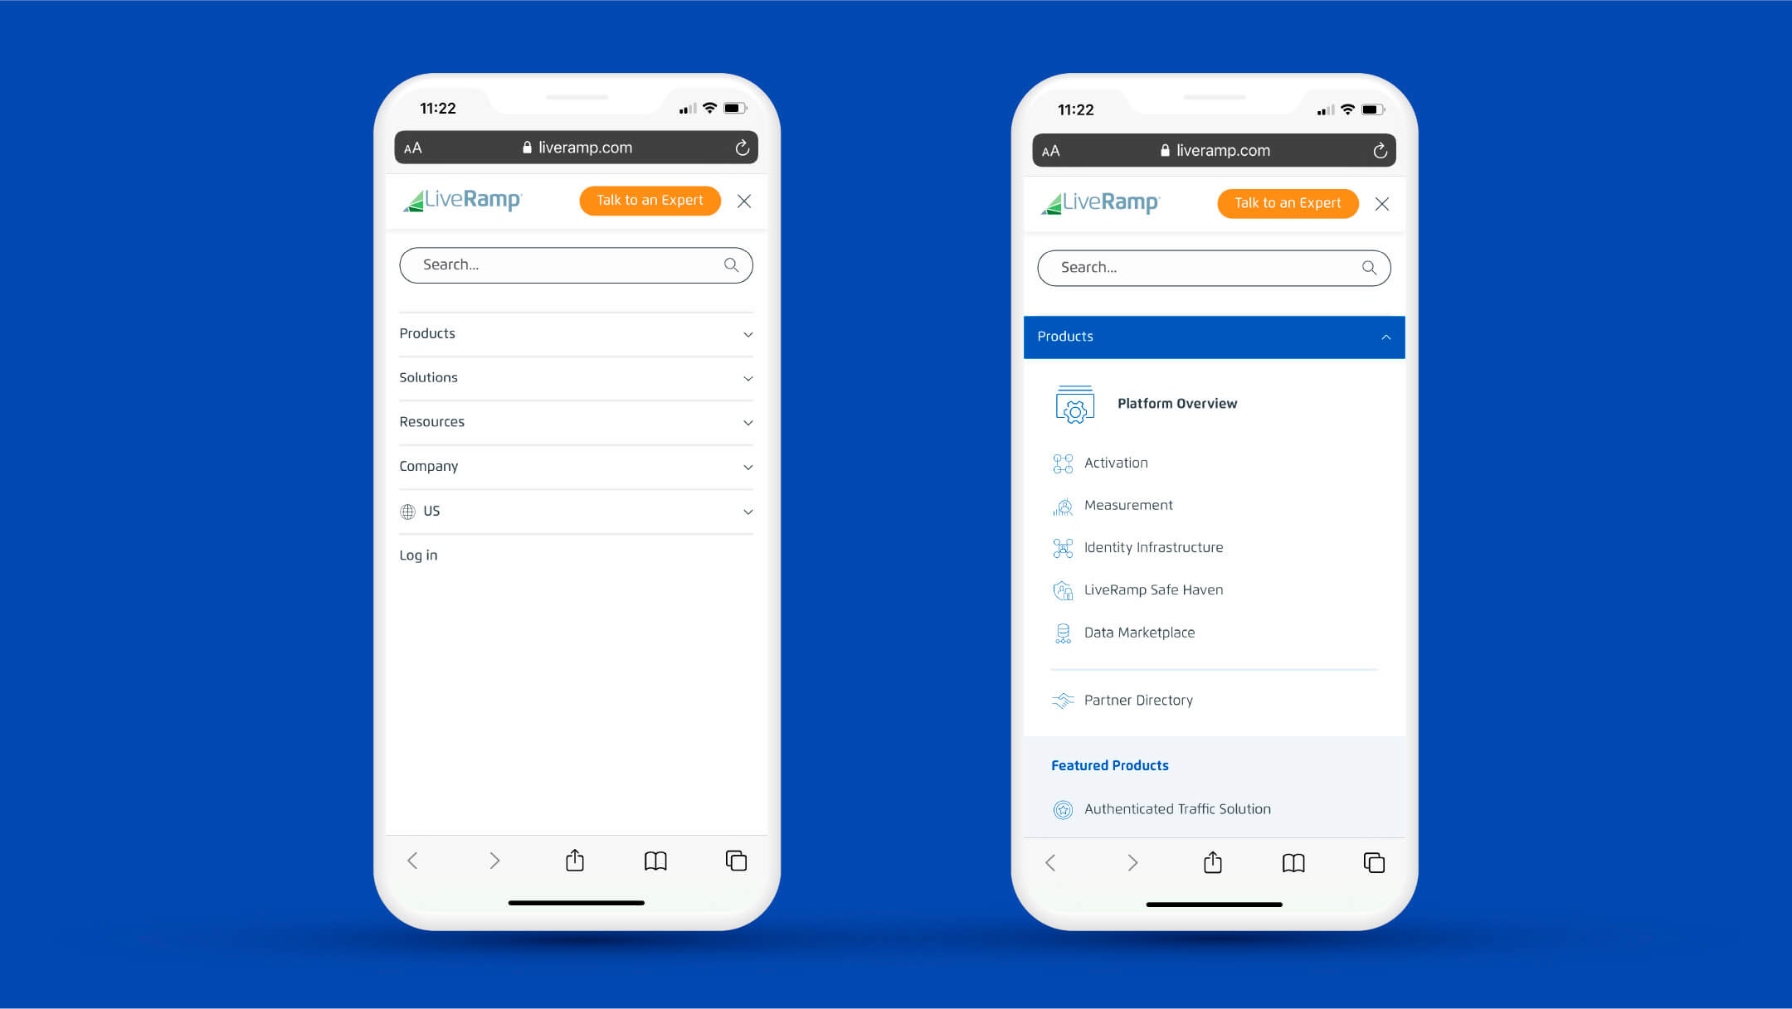This screenshot has height=1009, width=1792.
Task: Expand the Solutions navigation section
Action: tap(576, 376)
